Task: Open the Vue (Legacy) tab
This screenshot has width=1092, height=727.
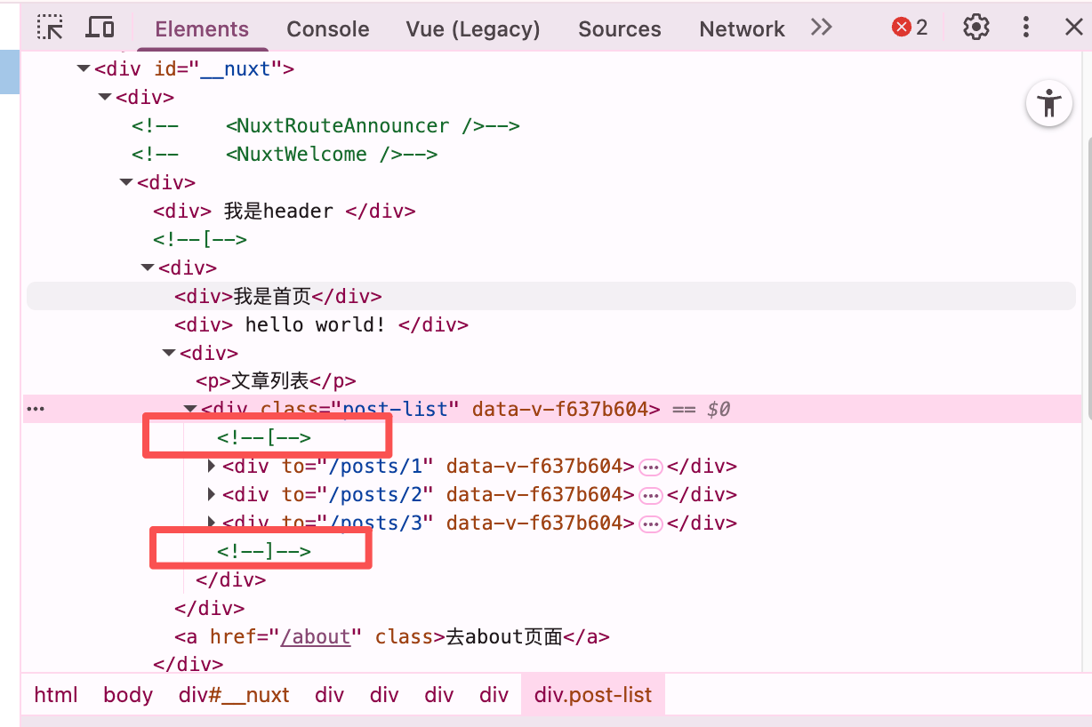Action: point(472,29)
